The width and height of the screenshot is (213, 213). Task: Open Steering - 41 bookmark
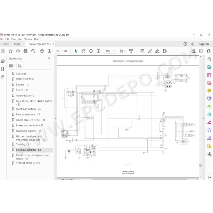(x=23, y=144)
